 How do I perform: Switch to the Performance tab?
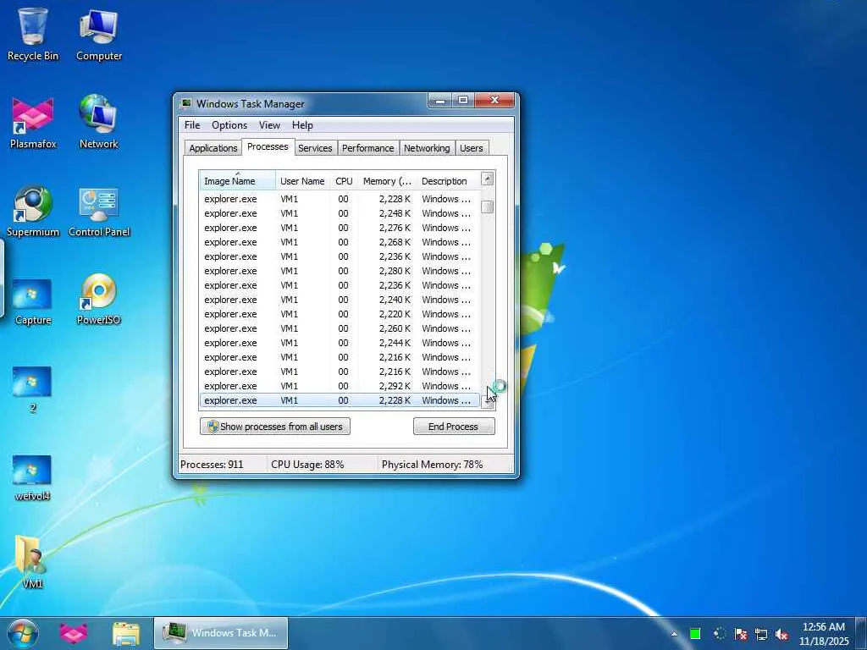pyautogui.click(x=367, y=148)
